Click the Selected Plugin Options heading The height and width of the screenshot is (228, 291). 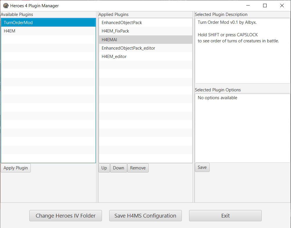coord(218,90)
